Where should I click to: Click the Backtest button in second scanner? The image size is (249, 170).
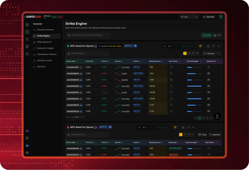(x=215, y=134)
